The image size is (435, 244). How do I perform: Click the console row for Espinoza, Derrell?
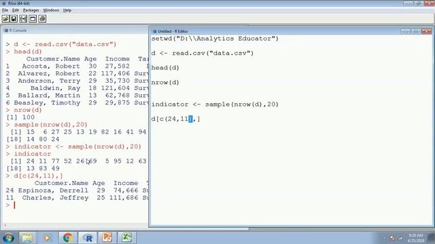pos(77,190)
